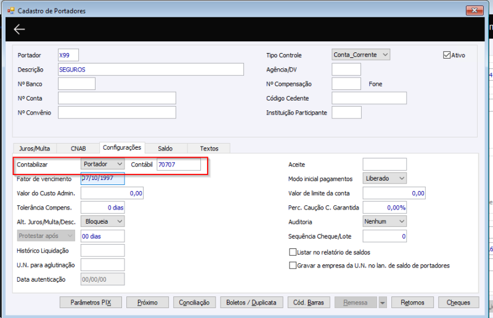This screenshot has width=493, height=318.
Task: Click the Descrição field with SEGUROS
Action: [151, 70]
